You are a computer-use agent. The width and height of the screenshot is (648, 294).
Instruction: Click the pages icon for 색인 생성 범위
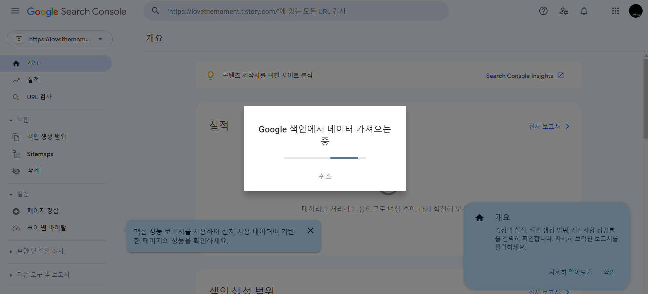[16, 137]
